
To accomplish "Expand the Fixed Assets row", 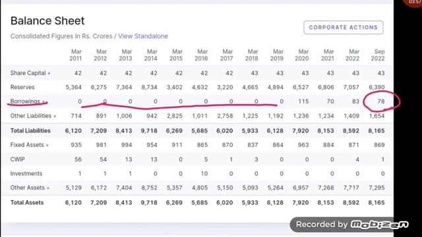I will 29,145.
